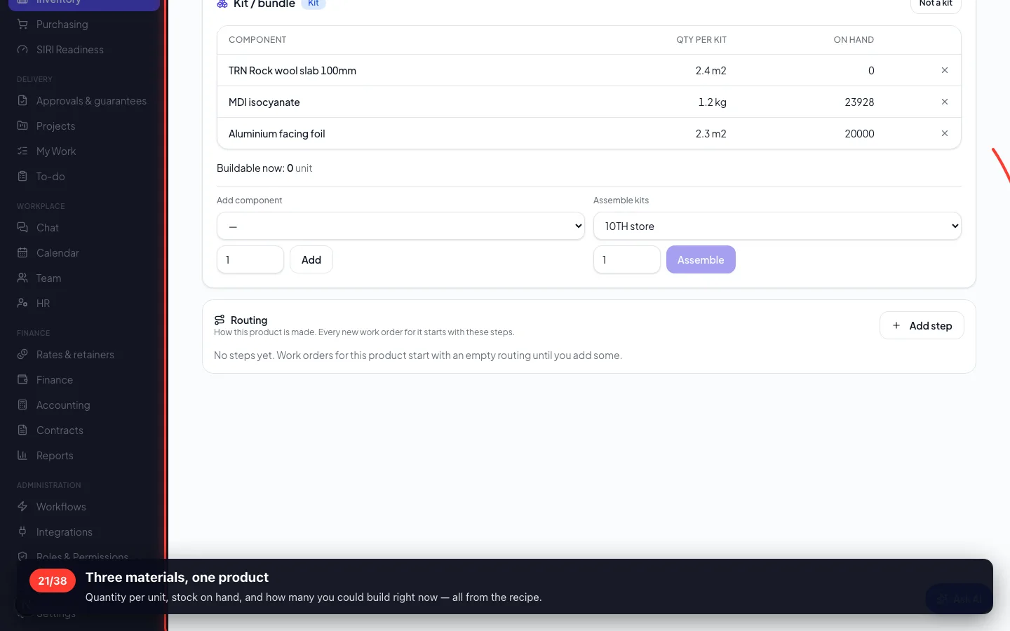Click the Assemble button

coord(701,259)
